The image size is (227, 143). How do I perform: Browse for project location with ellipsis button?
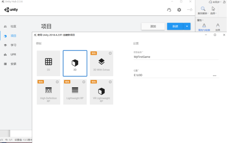click(x=215, y=76)
